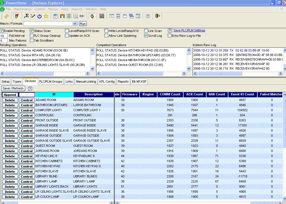Enable PLC Group Cleanup checkbox

[x=32, y=36]
